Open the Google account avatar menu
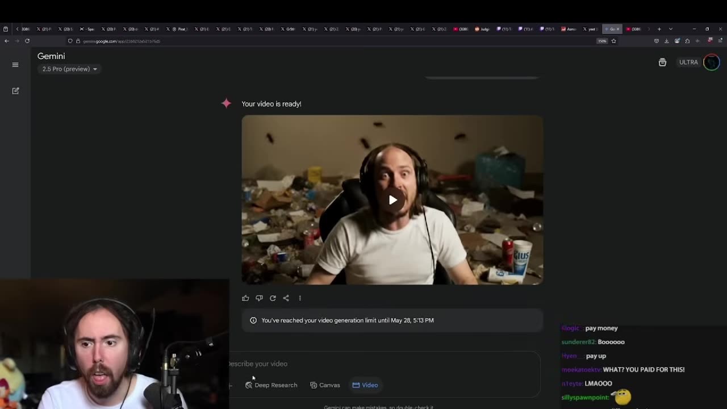The width and height of the screenshot is (727, 409). point(711,62)
